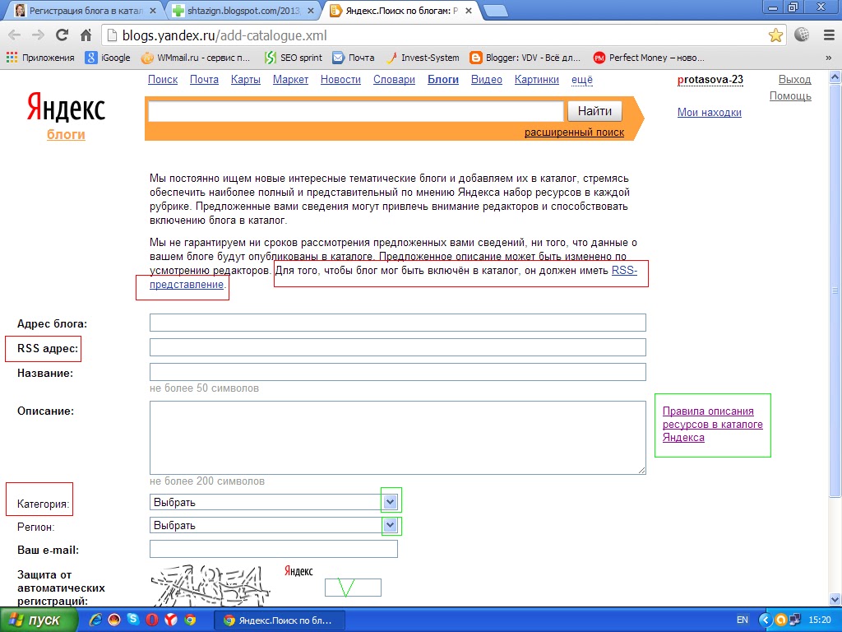The image size is (842, 632).
Task: Open the Почта bookmark in bookmarks bar
Action: coord(354,58)
